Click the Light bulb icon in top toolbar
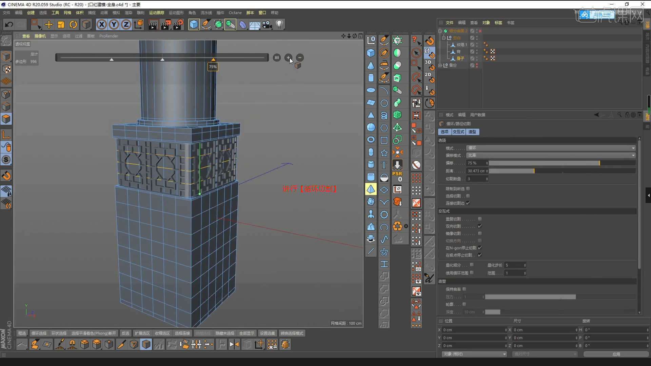Screen dimensions: 651x366 point(279,24)
